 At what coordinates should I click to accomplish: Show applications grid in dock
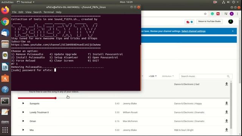point(5,130)
